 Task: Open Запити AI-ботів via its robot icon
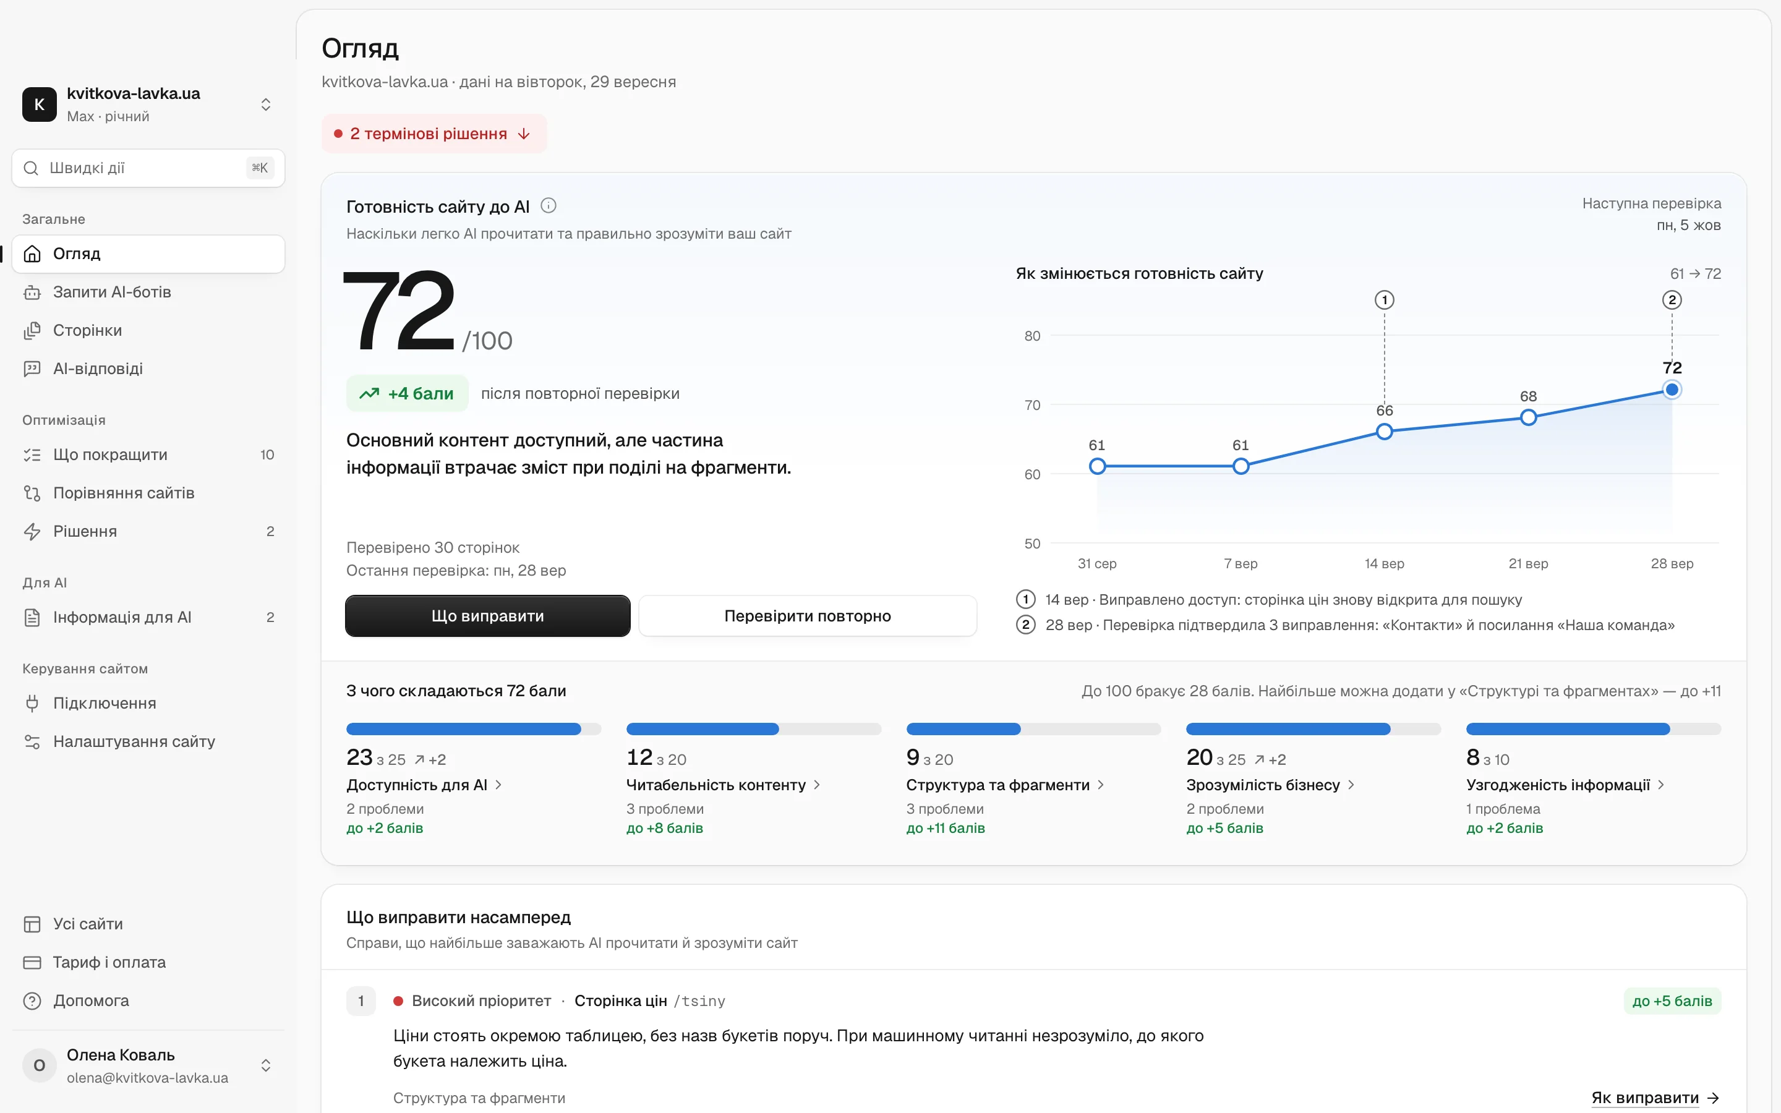pyautogui.click(x=32, y=292)
